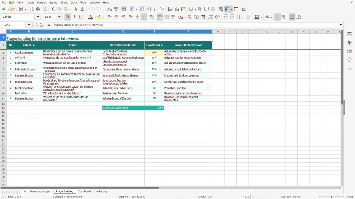Switch to Bewertungsbogen sheet tab
This screenshot has height=199, width=355.
[x=40, y=191]
